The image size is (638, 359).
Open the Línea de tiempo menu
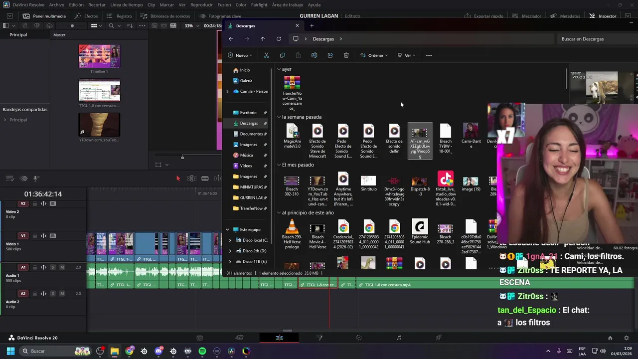(x=126, y=4)
